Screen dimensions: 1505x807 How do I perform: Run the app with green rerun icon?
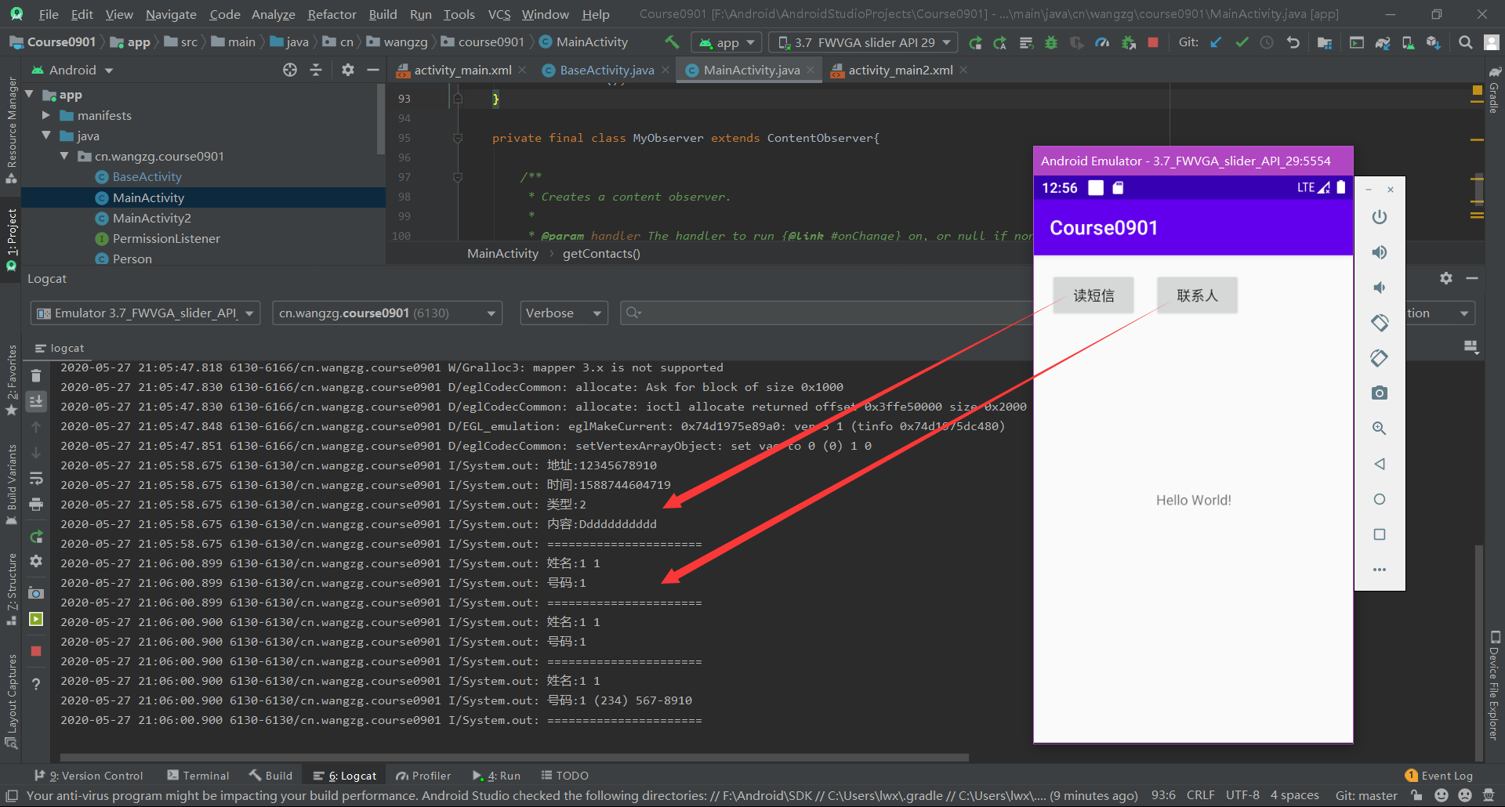click(x=975, y=43)
